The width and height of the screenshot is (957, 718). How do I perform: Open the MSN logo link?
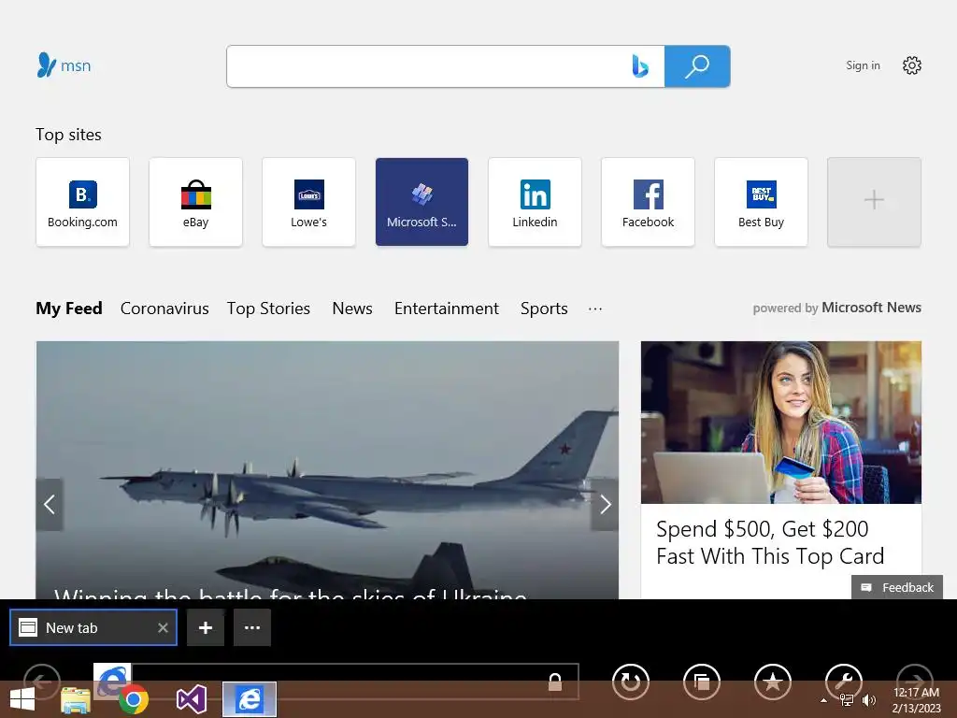tap(64, 65)
